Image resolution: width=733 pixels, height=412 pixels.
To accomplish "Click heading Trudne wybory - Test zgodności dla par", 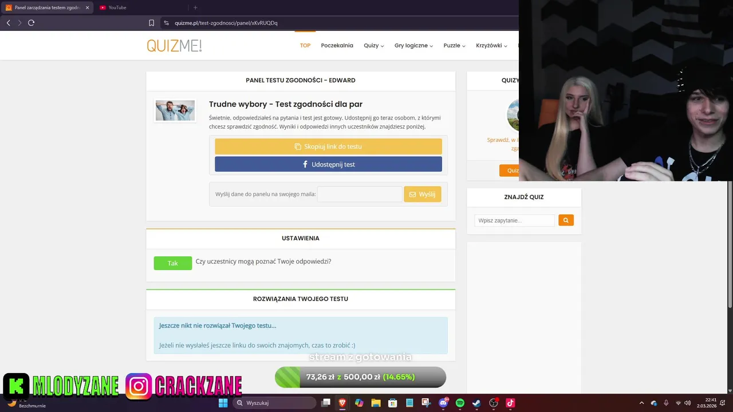I will (x=286, y=104).
